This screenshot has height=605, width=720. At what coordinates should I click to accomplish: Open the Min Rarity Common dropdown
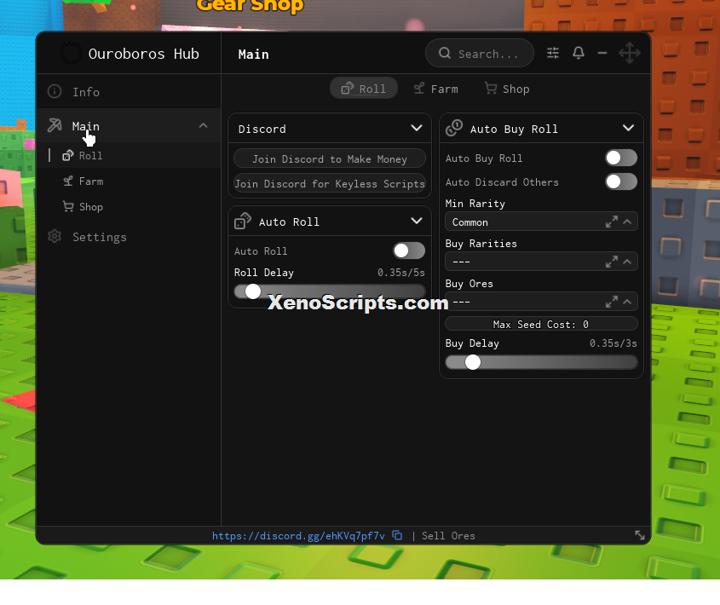coord(541,222)
